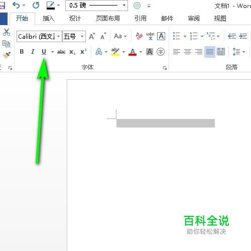The width and height of the screenshot is (251, 251).
Task: Apply superscript formatting
Action: tap(83, 52)
